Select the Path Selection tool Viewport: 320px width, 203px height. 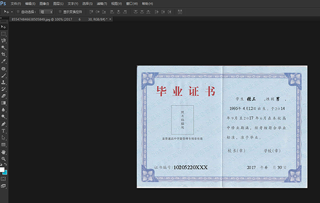point(4,138)
